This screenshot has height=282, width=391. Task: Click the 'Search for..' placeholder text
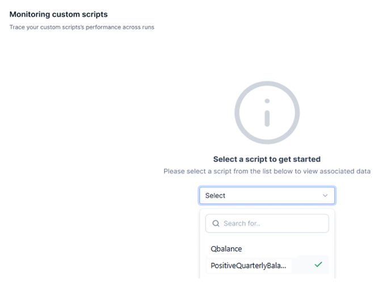(242, 223)
